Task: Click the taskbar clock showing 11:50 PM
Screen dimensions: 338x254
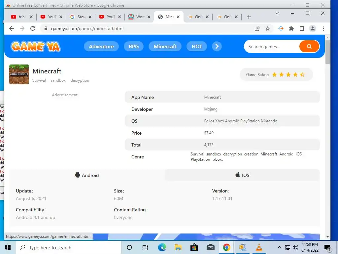Action: pyautogui.click(x=310, y=247)
